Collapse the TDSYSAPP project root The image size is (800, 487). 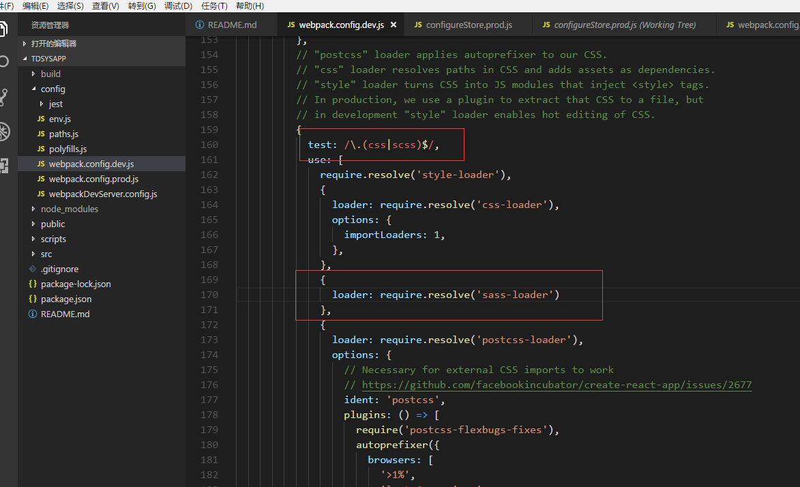25,59
